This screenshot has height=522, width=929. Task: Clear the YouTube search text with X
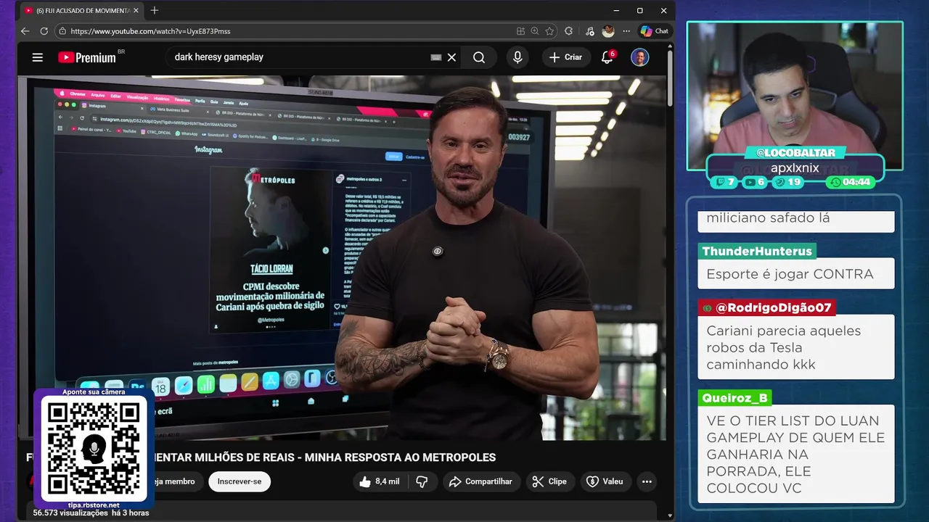[x=451, y=57]
